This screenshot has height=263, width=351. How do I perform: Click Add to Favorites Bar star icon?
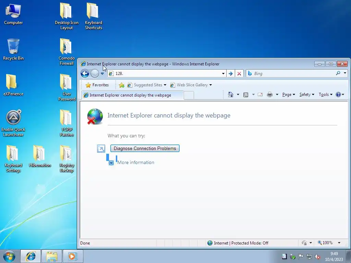coord(122,85)
